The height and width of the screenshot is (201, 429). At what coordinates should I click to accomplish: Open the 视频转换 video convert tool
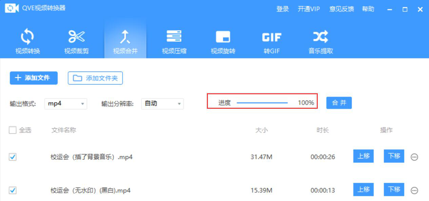(x=27, y=42)
